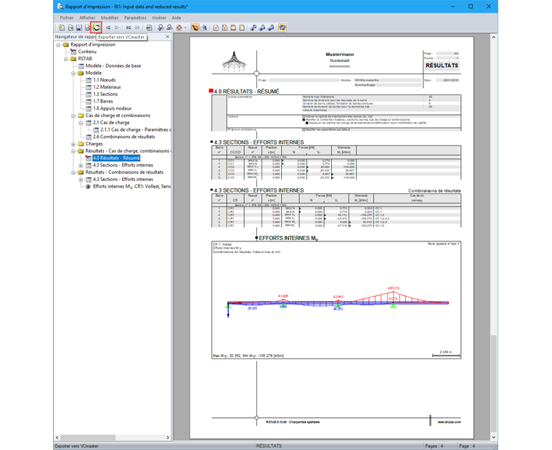Select 1.8 Appuis nodaux tree item
The width and height of the screenshot is (552, 450).
112,108
